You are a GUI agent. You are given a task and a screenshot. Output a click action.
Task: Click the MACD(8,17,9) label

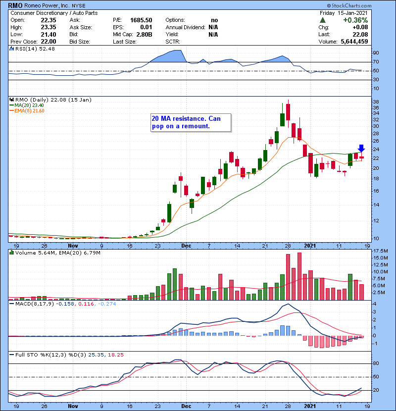[x=35, y=304]
